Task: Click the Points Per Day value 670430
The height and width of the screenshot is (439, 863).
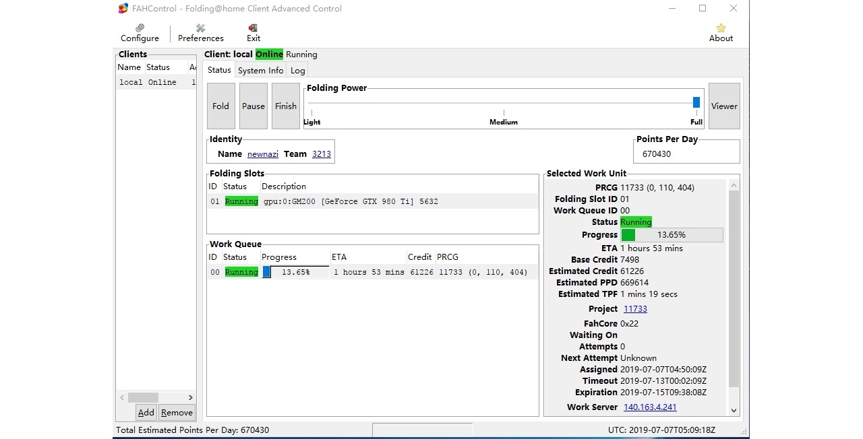Action: coord(657,154)
